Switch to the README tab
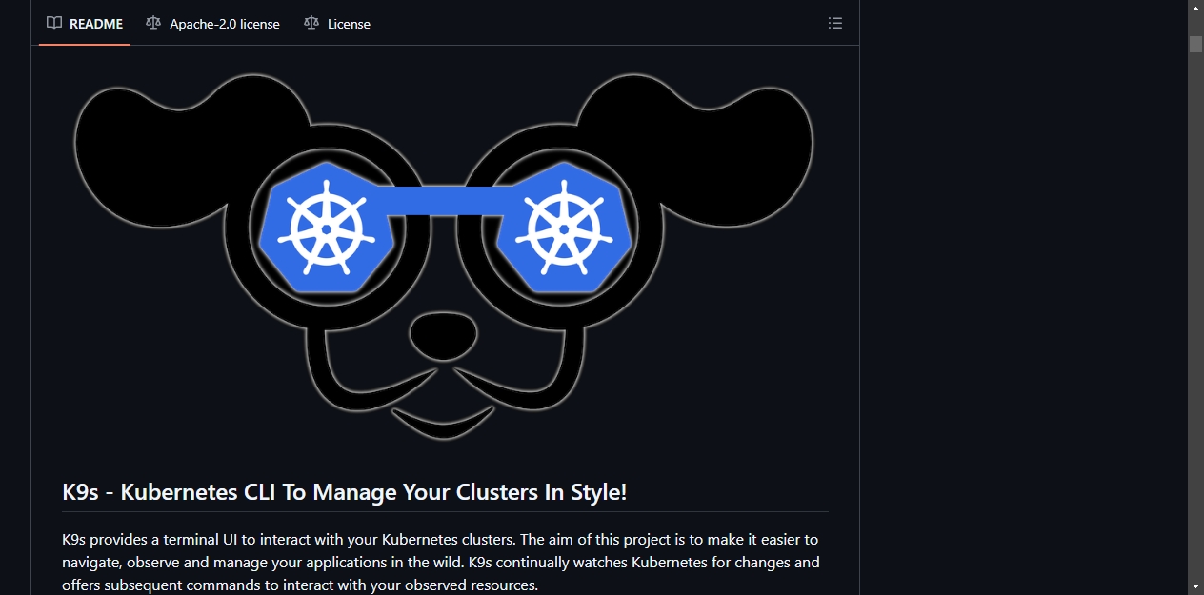Image resolution: width=1204 pixels, height=595 pixels. 85,23
